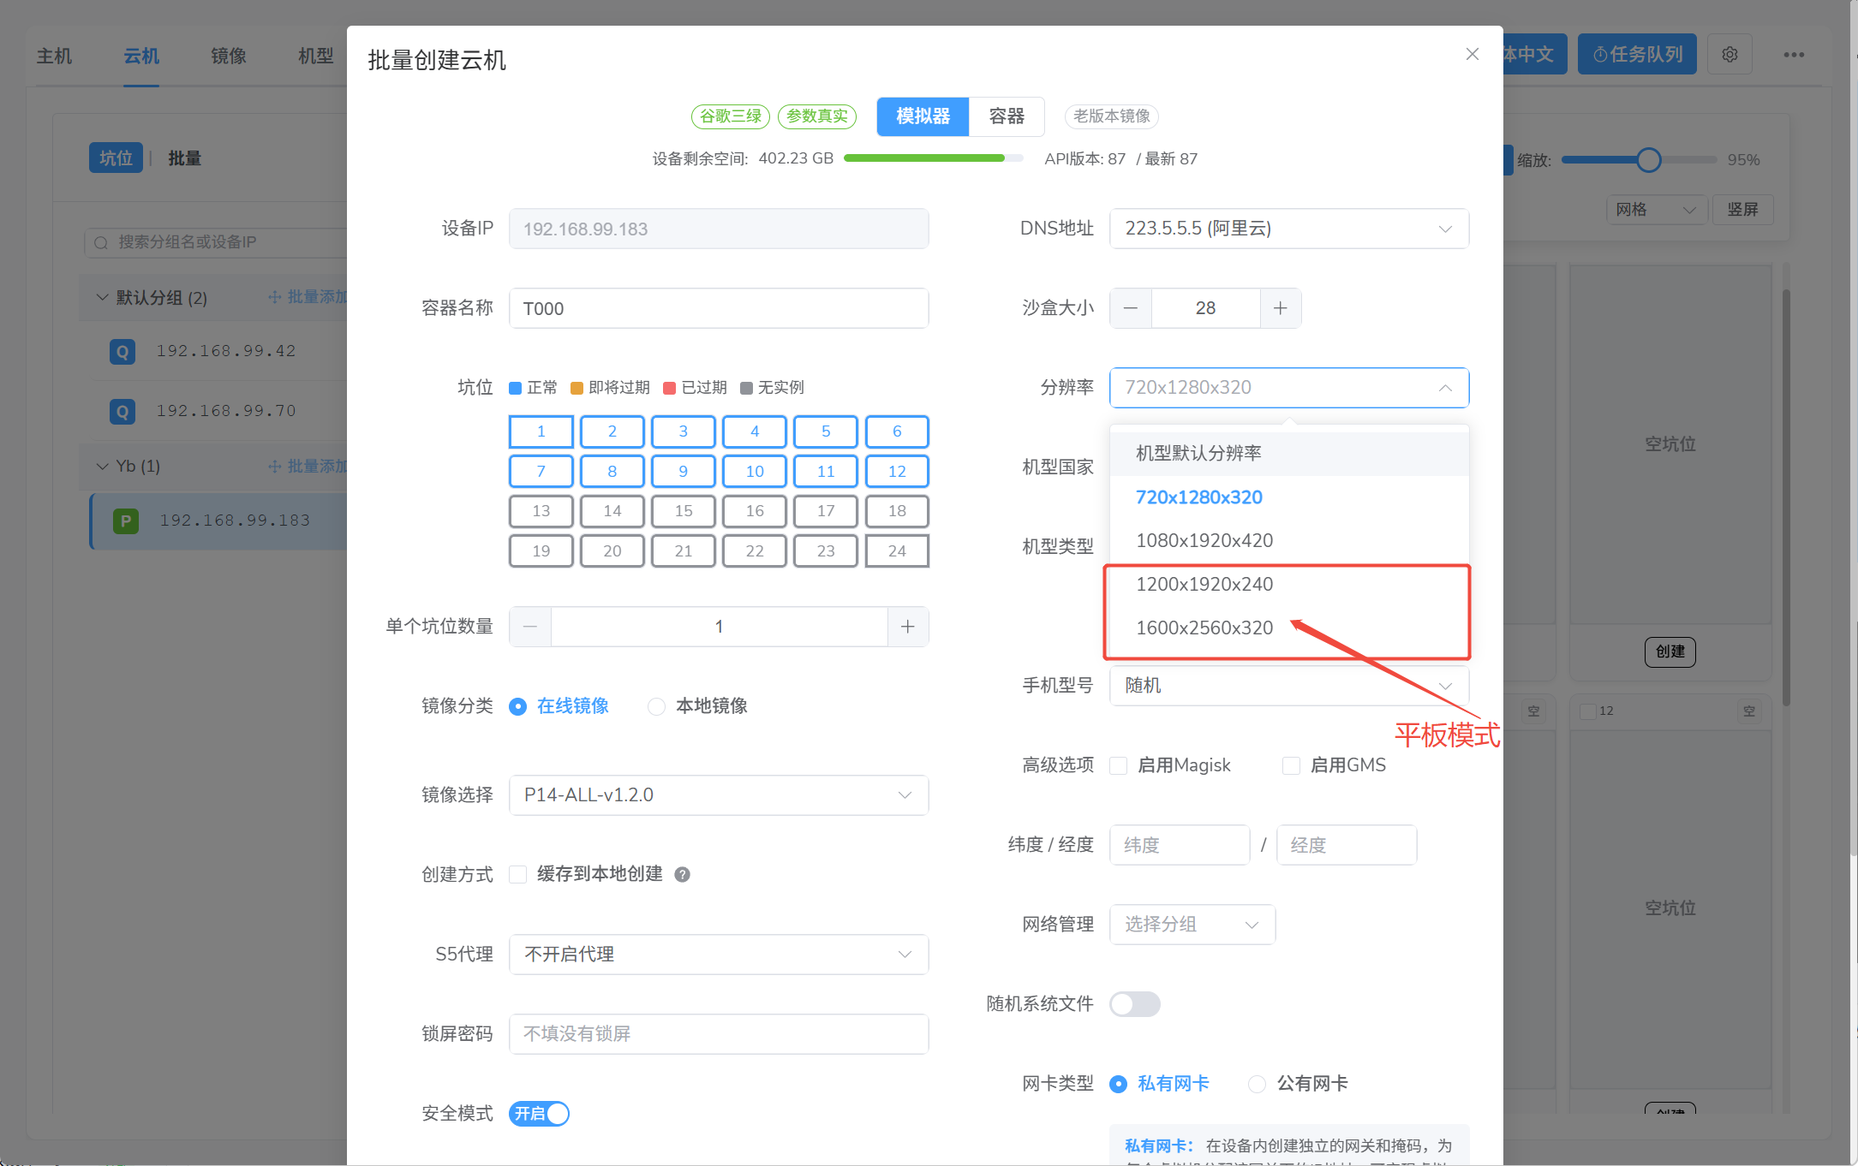Click the plus stepper for 沙盒大小

1280,308
